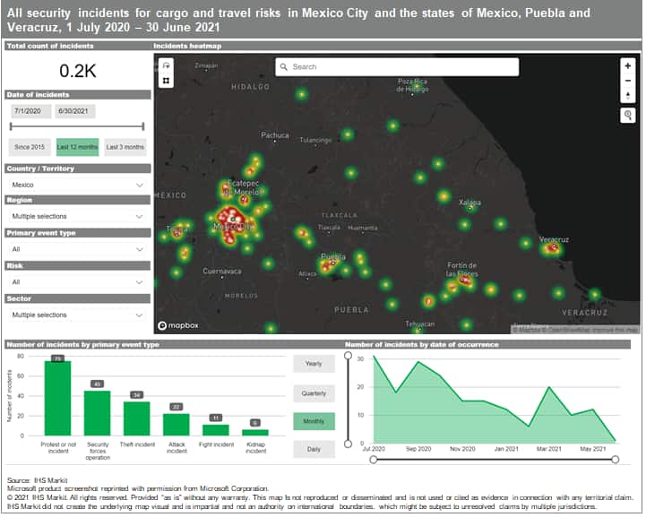Viewport: 646px width, 526px height.
Task: Expand the Region dropdown
Action: [77, 217]
